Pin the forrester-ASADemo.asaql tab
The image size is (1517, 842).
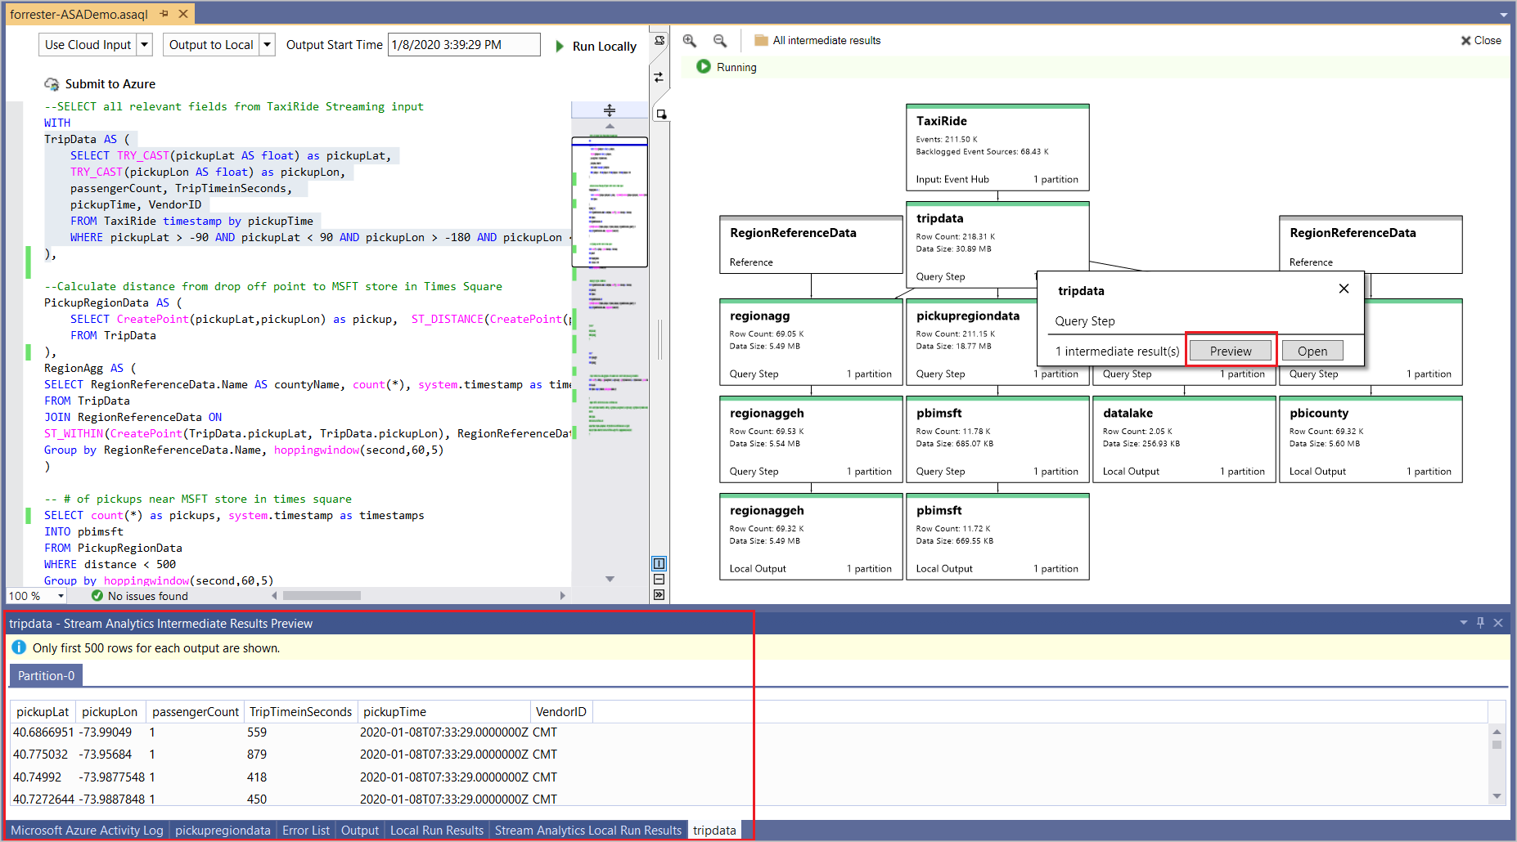point(164,14)
